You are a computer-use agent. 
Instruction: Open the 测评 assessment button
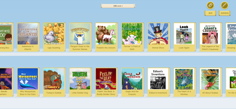point(210,13)
